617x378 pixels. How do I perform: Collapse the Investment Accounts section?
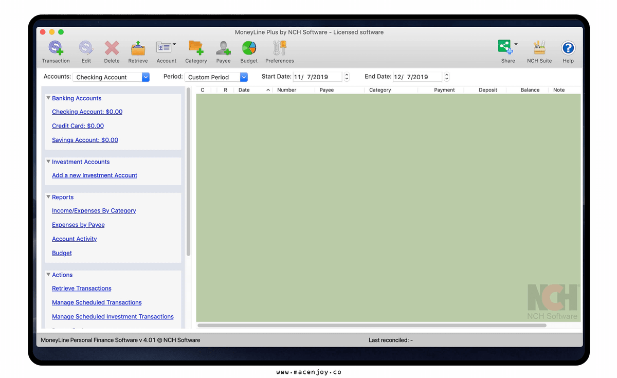48,162
